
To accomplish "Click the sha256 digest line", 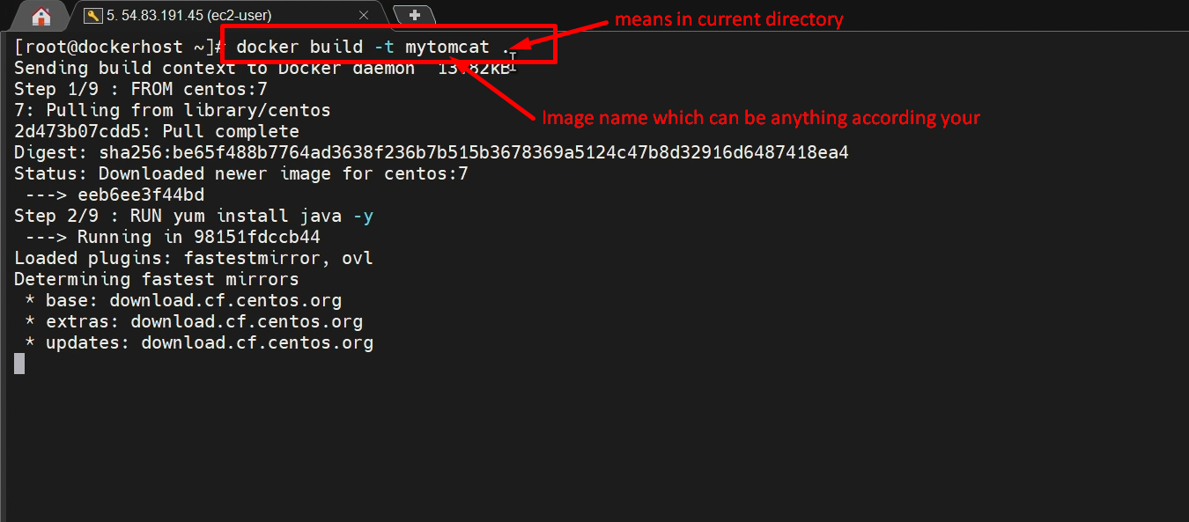I will click(x=432, y=152).
